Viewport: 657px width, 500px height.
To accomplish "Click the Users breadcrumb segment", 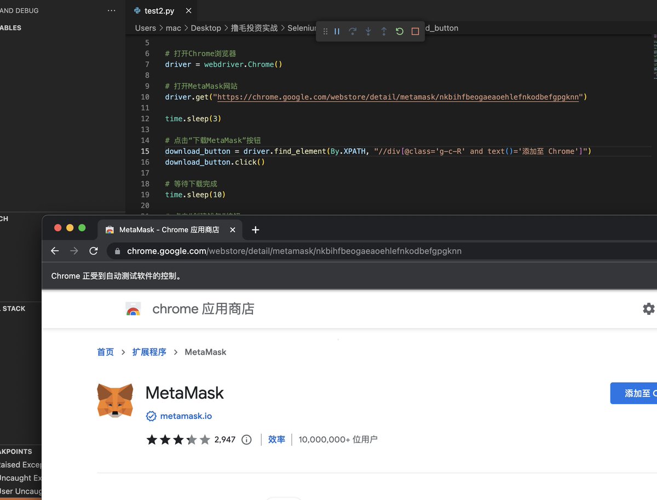I will tap(146, 28).
